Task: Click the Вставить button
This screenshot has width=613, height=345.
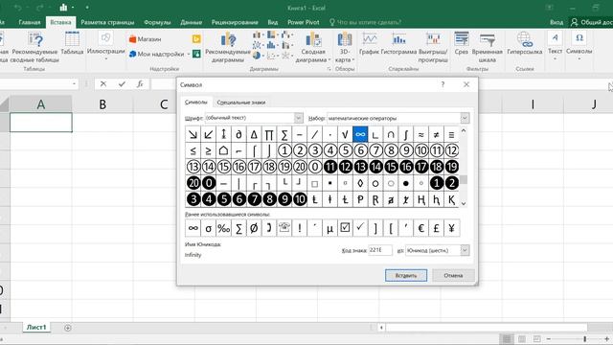Action: [x=406, y=275]
